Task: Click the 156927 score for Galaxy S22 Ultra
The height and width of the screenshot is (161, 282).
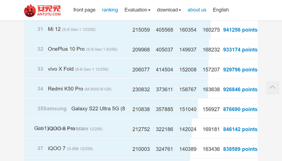Action: click(211, 109)
